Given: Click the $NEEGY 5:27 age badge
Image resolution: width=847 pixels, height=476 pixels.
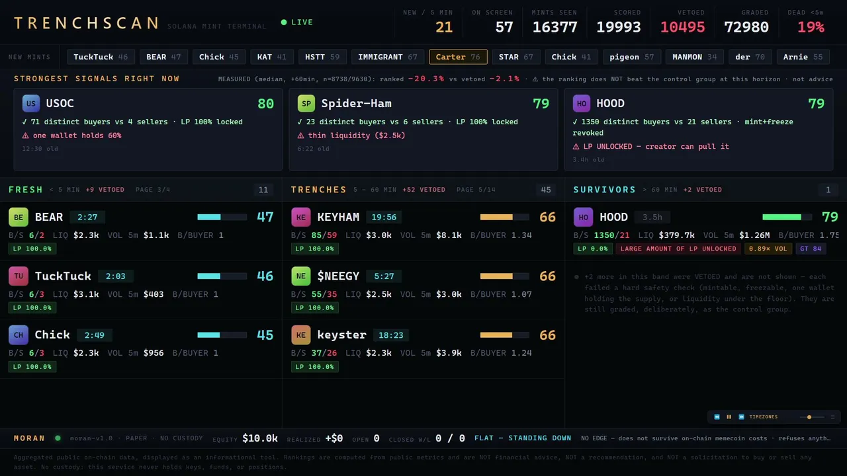Looking at the screenshot, I should (x=384, y=276).
